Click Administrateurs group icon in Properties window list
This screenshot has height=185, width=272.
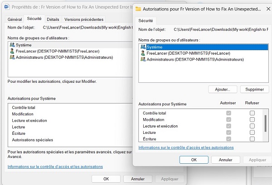point(12,57)
